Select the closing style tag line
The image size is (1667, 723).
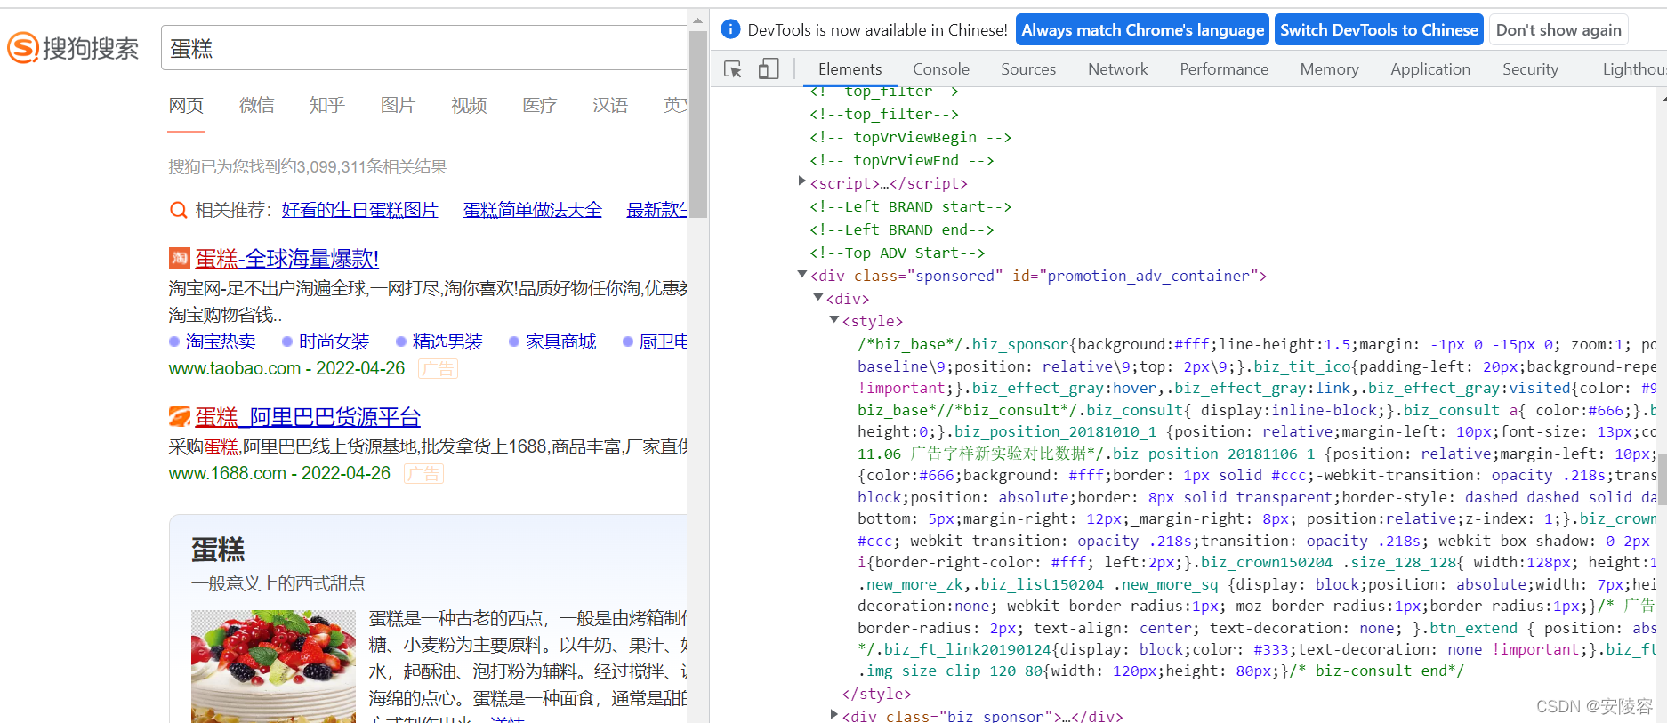click(x=876, y=694)
